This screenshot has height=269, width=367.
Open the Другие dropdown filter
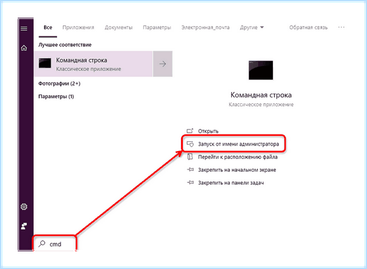(252, 28)
